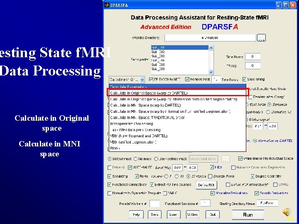
Task: Toggle Slice Timing checkbox
Action: 244,79
